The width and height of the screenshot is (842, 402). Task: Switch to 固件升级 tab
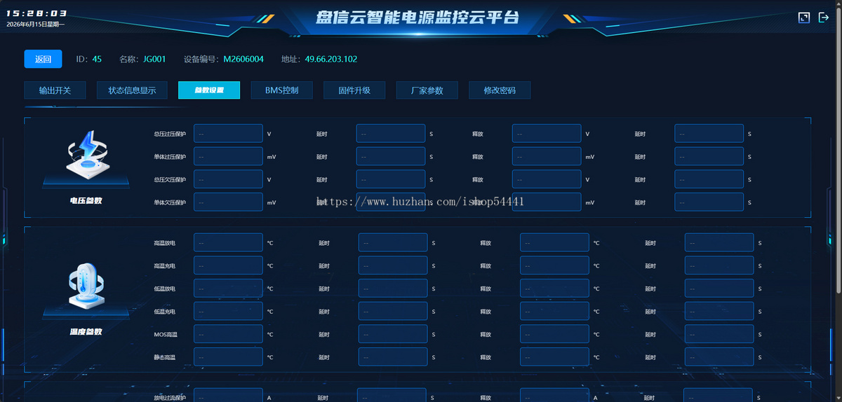coord(354,90)
